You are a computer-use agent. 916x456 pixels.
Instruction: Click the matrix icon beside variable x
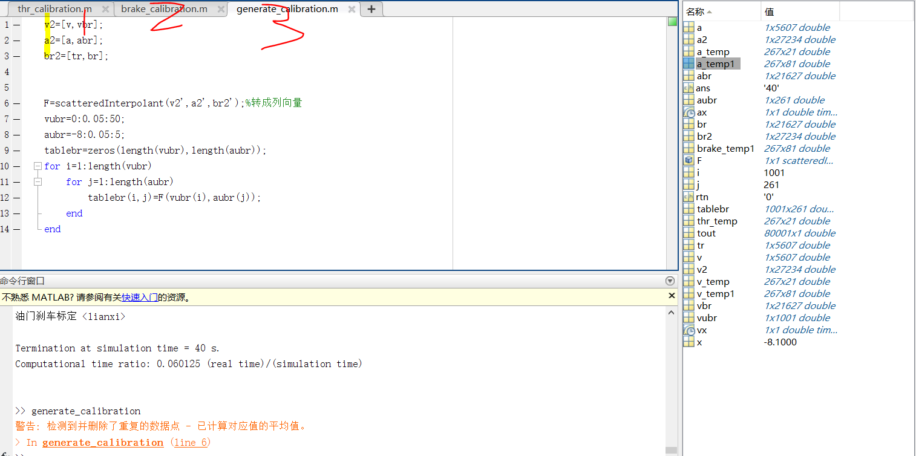pyautogui.click(x=689, y=342)
